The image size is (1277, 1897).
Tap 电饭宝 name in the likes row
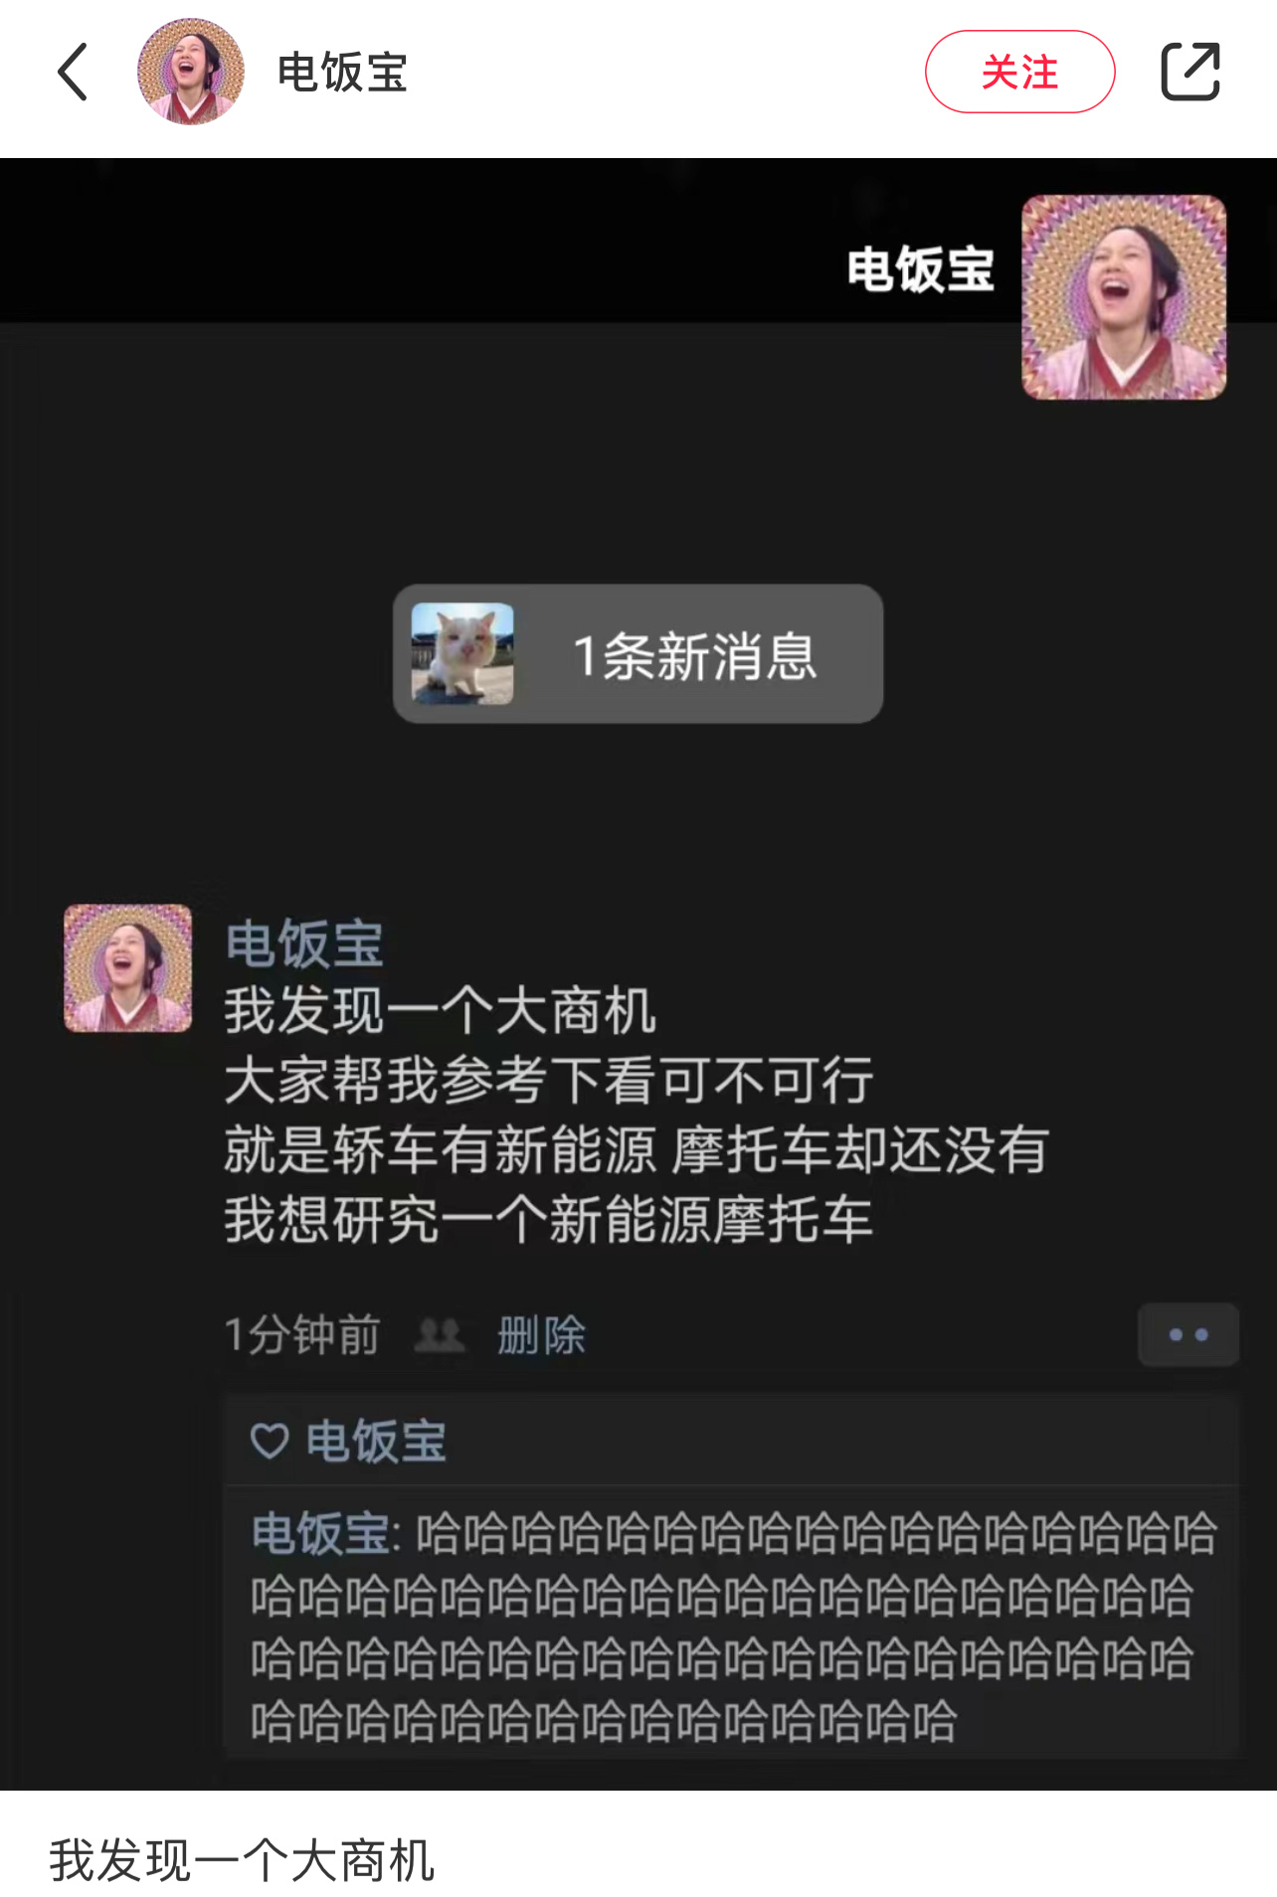point(376,1441)
